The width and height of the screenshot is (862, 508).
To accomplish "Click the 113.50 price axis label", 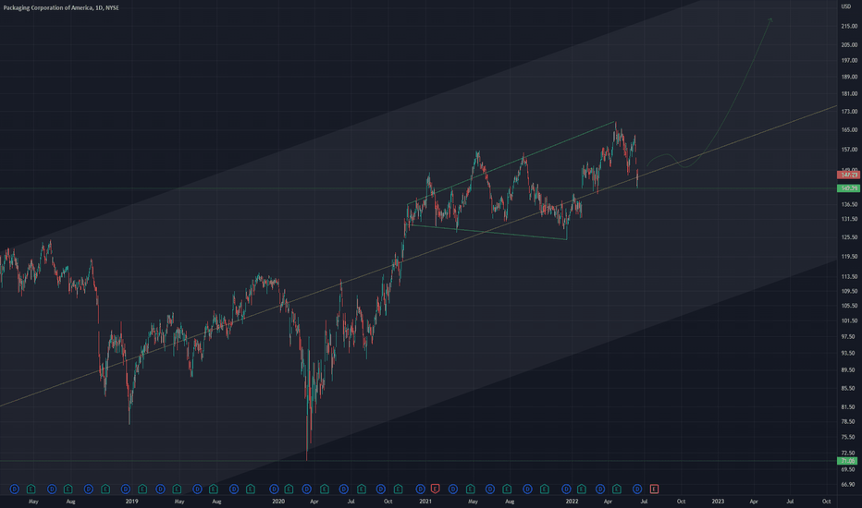I will pyautogui.click(x=849, y=277).
